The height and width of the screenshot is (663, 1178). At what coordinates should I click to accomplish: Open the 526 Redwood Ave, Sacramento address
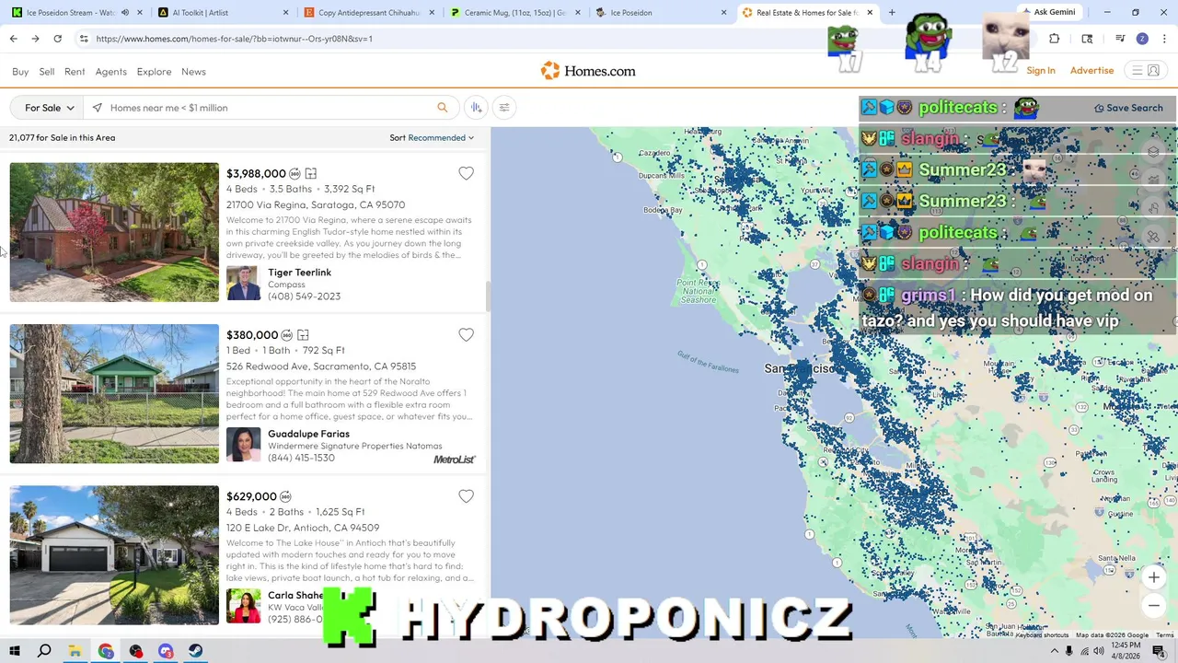click(x=321, y=366)
